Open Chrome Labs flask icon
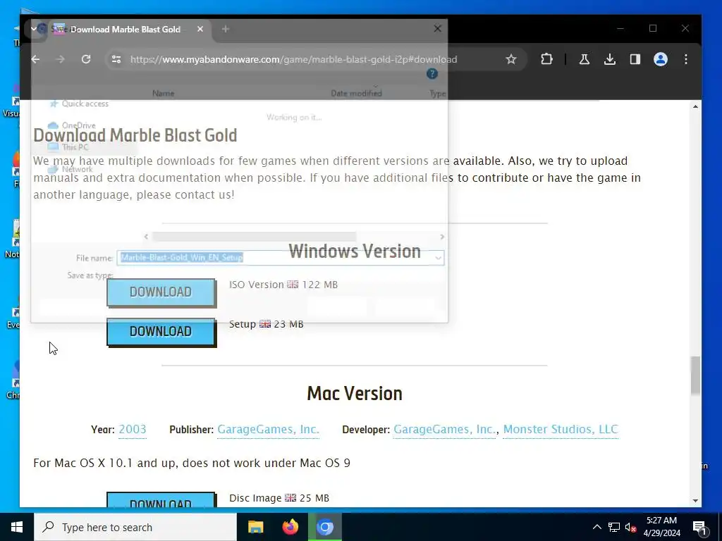This screenshot has width=722, height=541. [585, 59]
